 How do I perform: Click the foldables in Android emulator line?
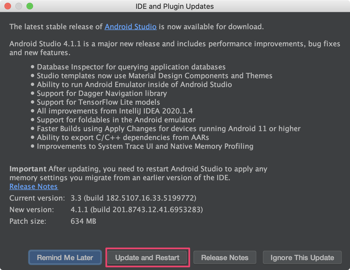pyautogui.click(x=116, y=120)
